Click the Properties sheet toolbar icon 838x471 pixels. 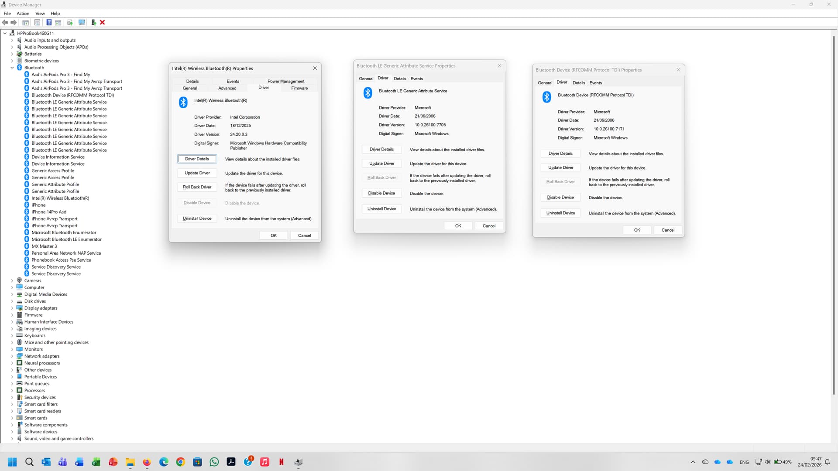37,22
